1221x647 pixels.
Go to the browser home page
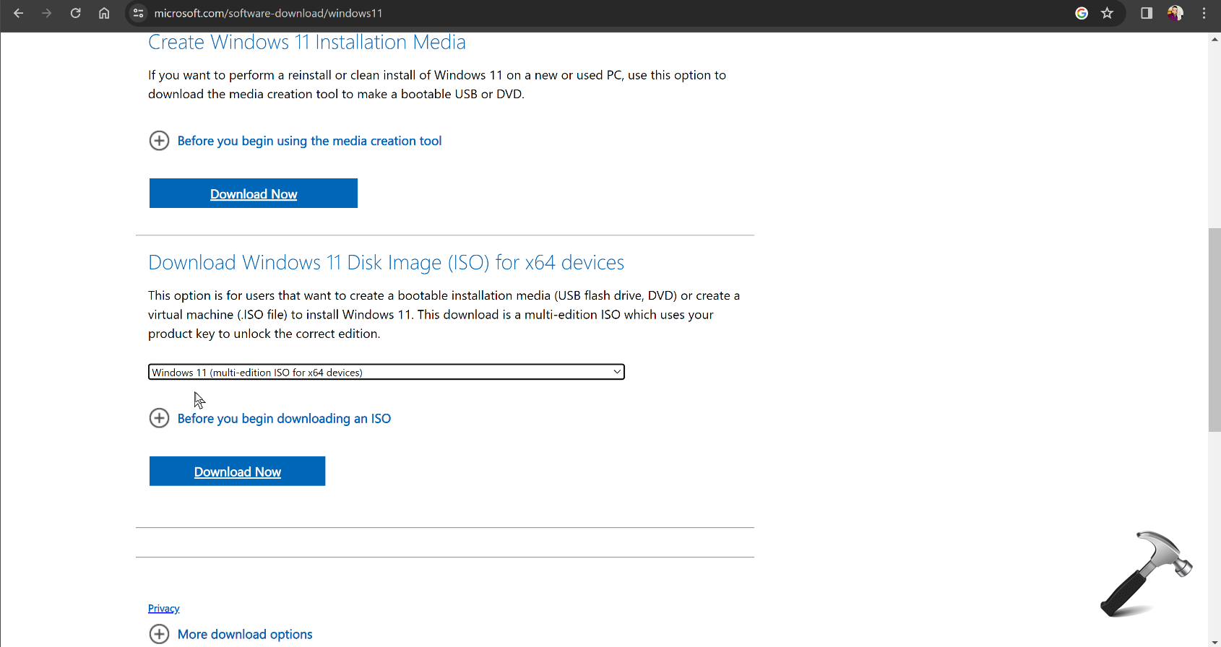(x=104, y=13)
